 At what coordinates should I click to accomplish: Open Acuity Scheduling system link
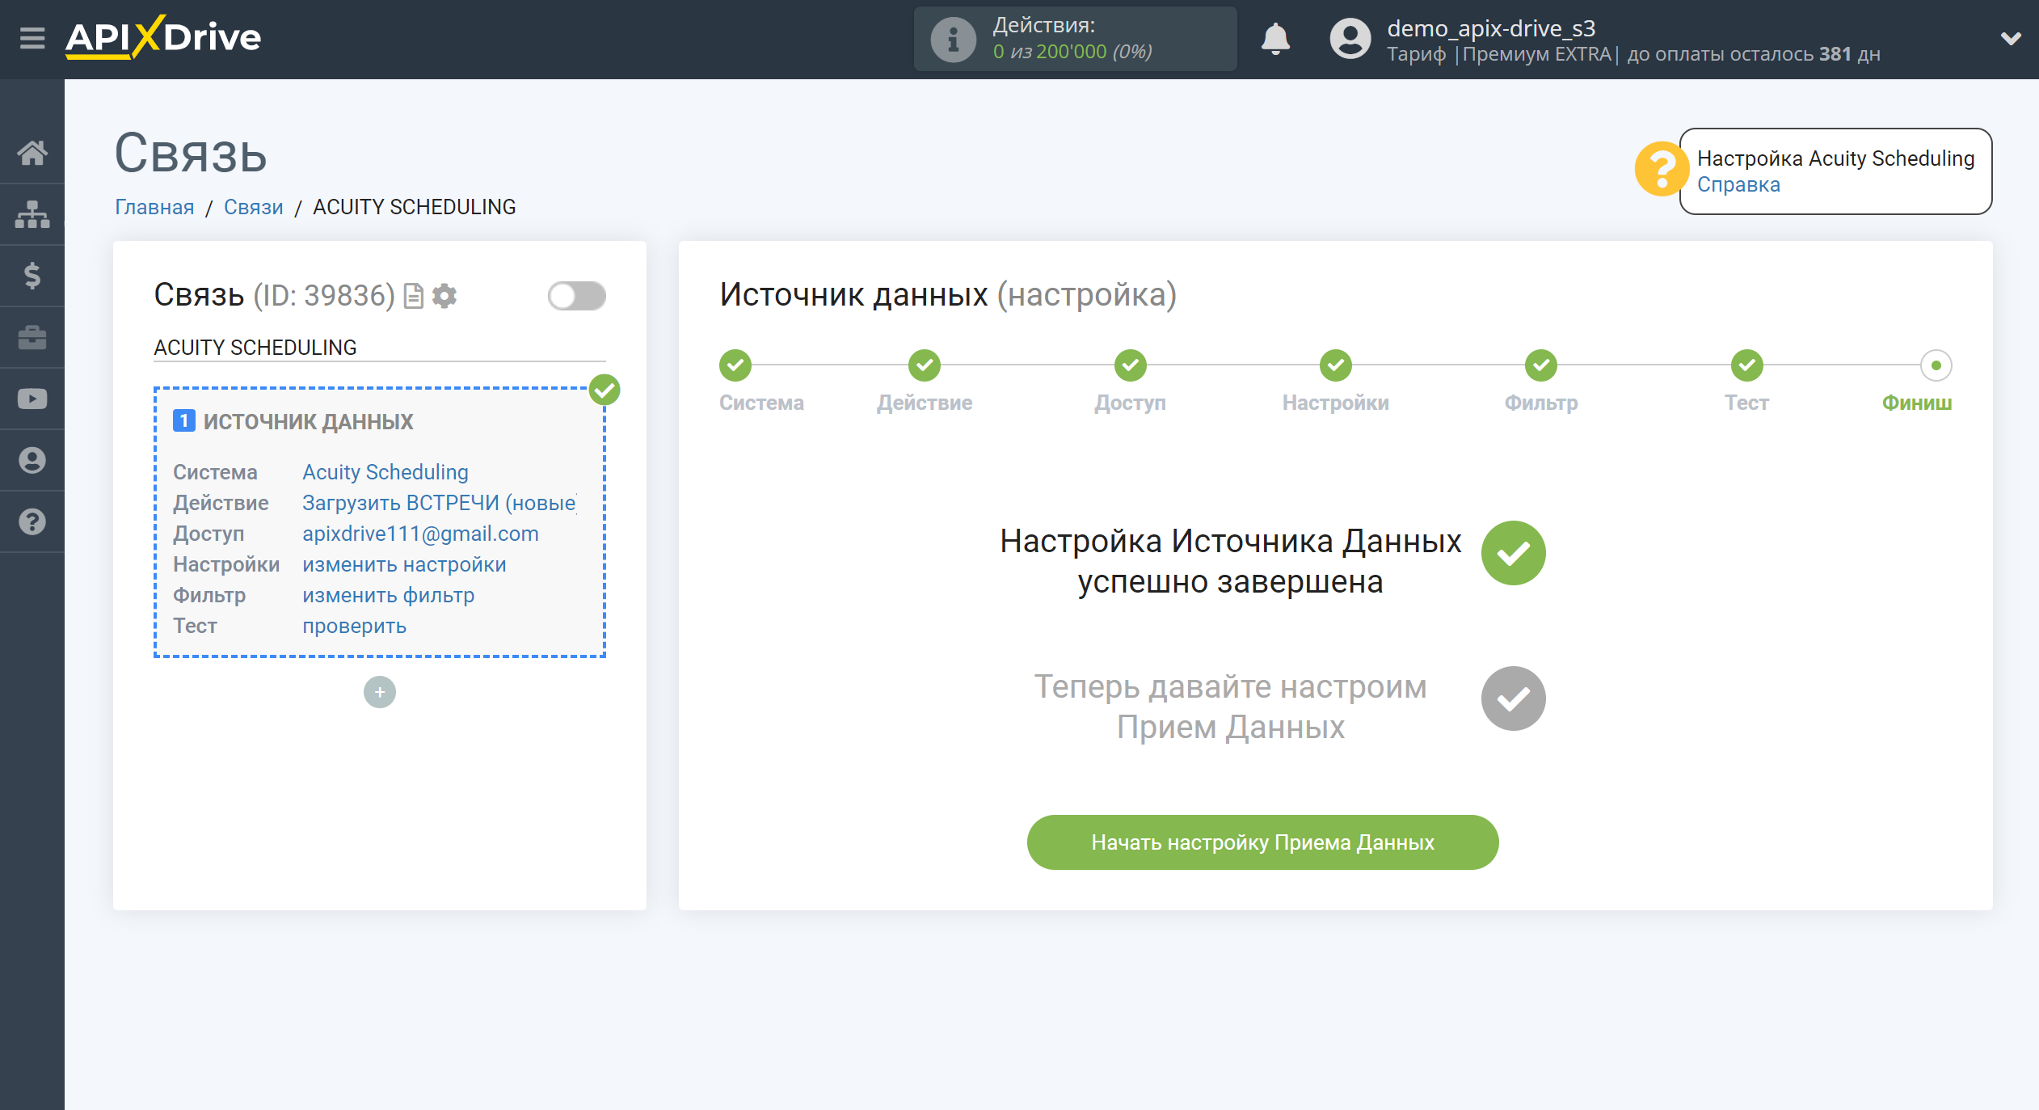(385, 472)
